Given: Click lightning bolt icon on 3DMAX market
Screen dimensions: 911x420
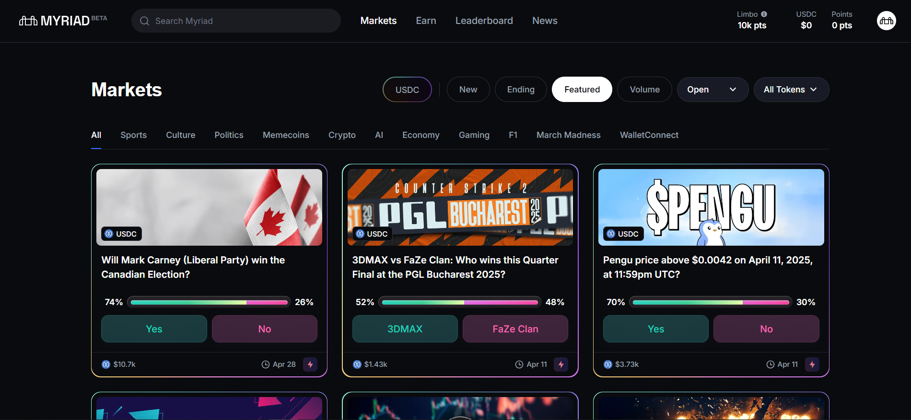Looking at the screenshot, I should (x=561, y=364).
